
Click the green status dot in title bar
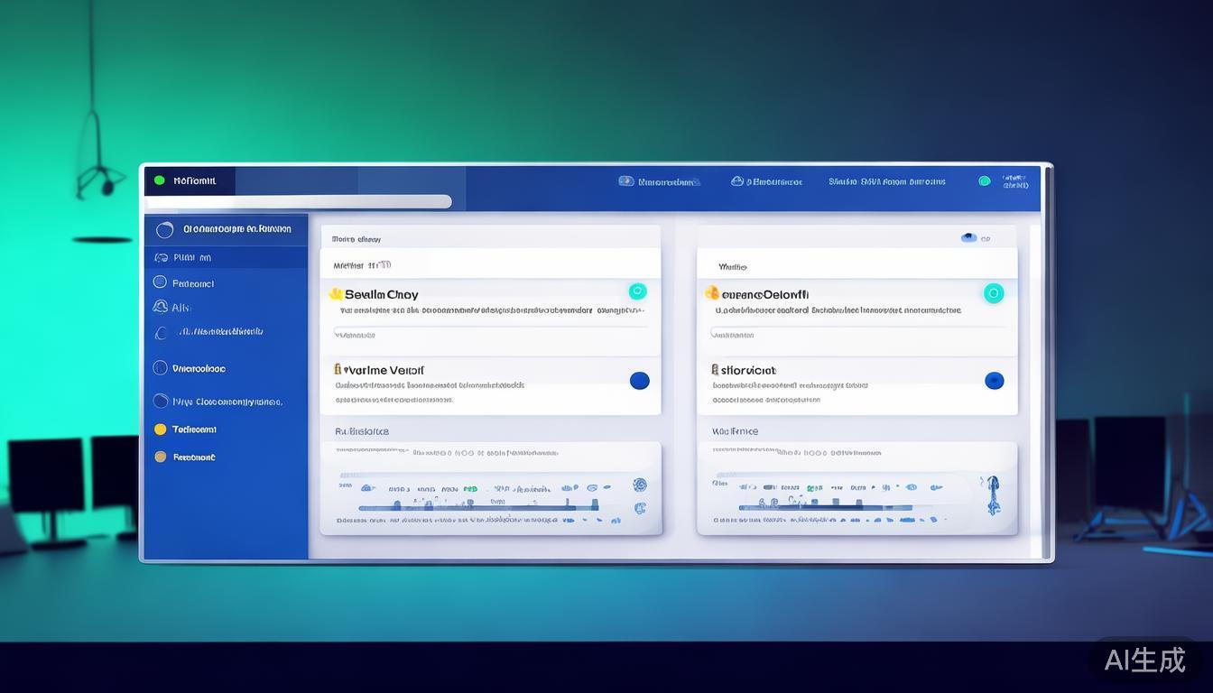coord(160,180)
